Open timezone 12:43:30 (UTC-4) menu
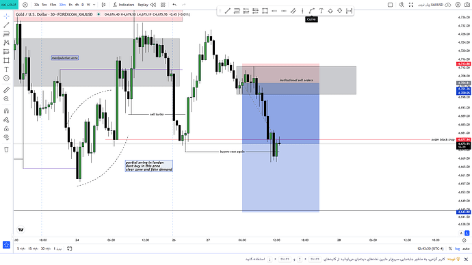The width and height of the screenshot is (472, 265). click(x=430, y=249)
